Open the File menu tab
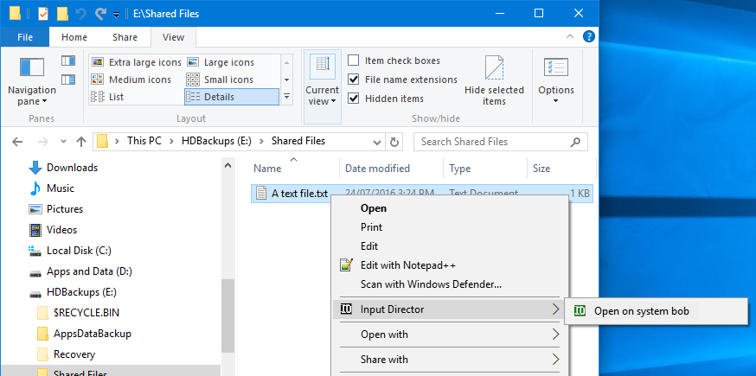 click(x=24, y=37)
